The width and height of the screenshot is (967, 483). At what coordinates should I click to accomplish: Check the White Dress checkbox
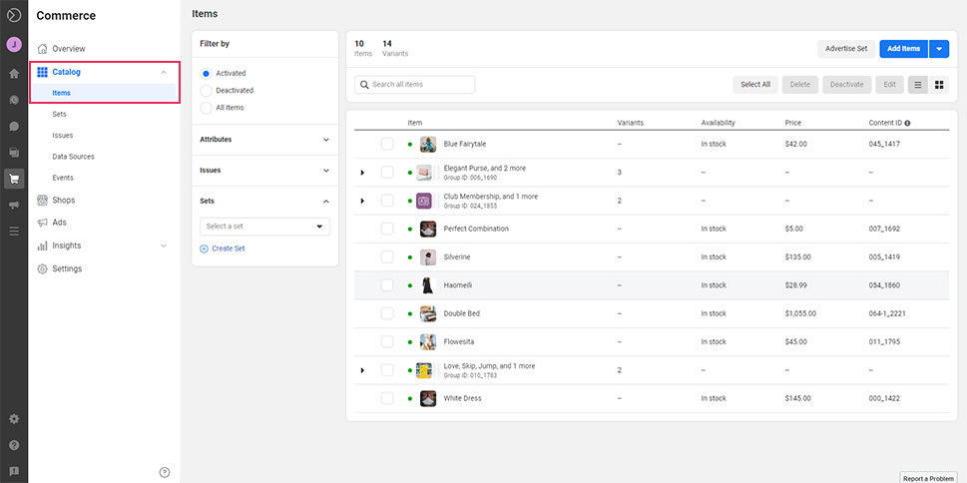pos(386,398)
